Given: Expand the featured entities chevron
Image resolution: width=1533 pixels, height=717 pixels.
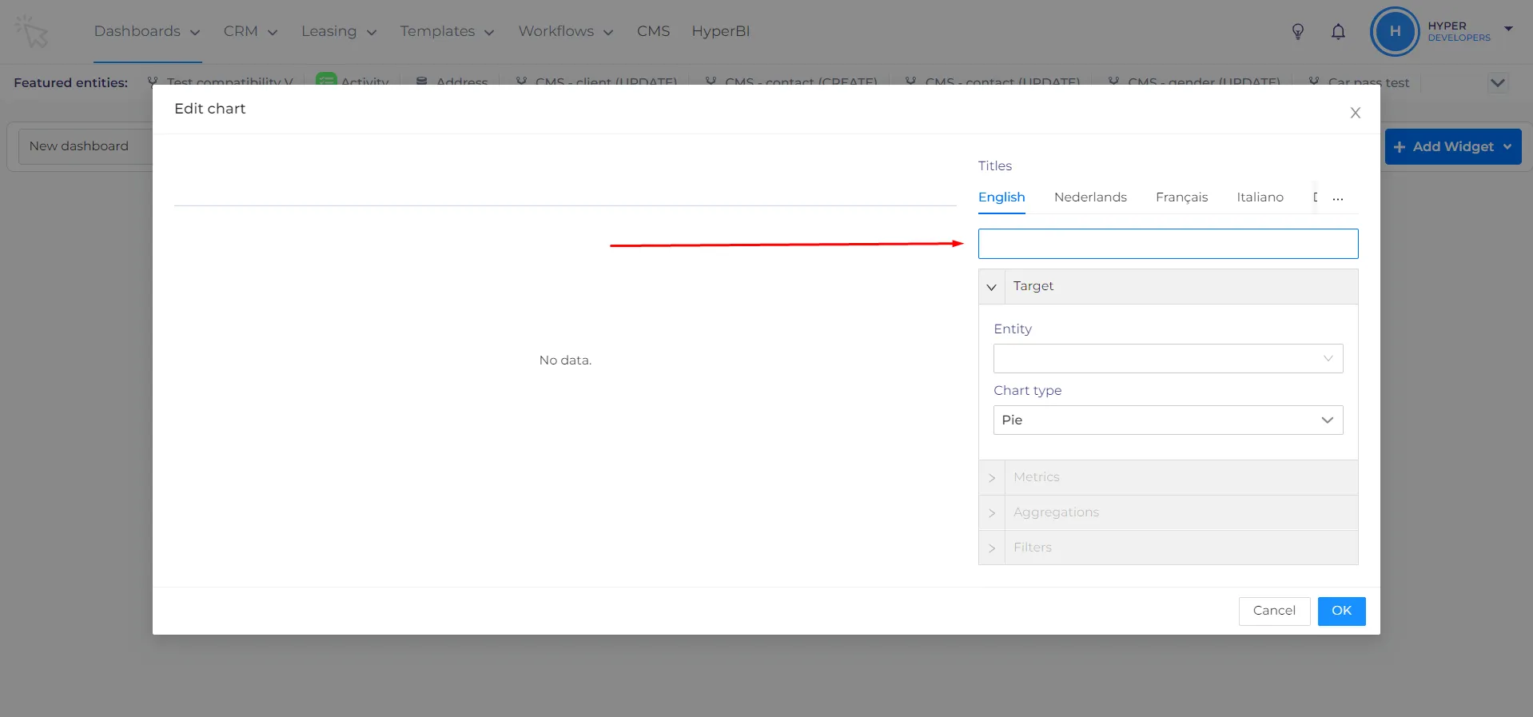Looking at the screenshot, I should 1498,82.
